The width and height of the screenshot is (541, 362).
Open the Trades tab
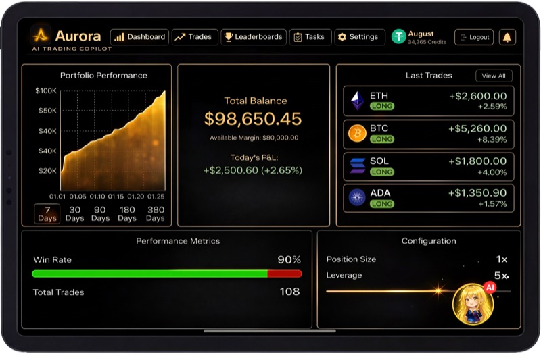click(x=195, y=37)
